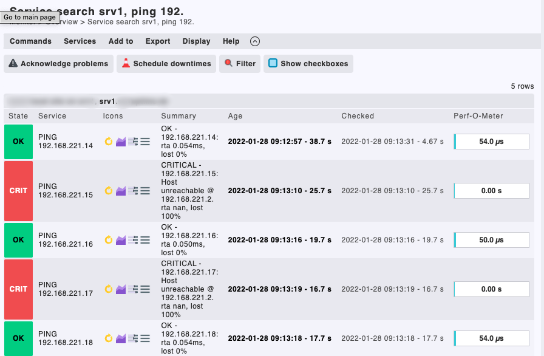Expand the Display menu

[x=196, y=41]
